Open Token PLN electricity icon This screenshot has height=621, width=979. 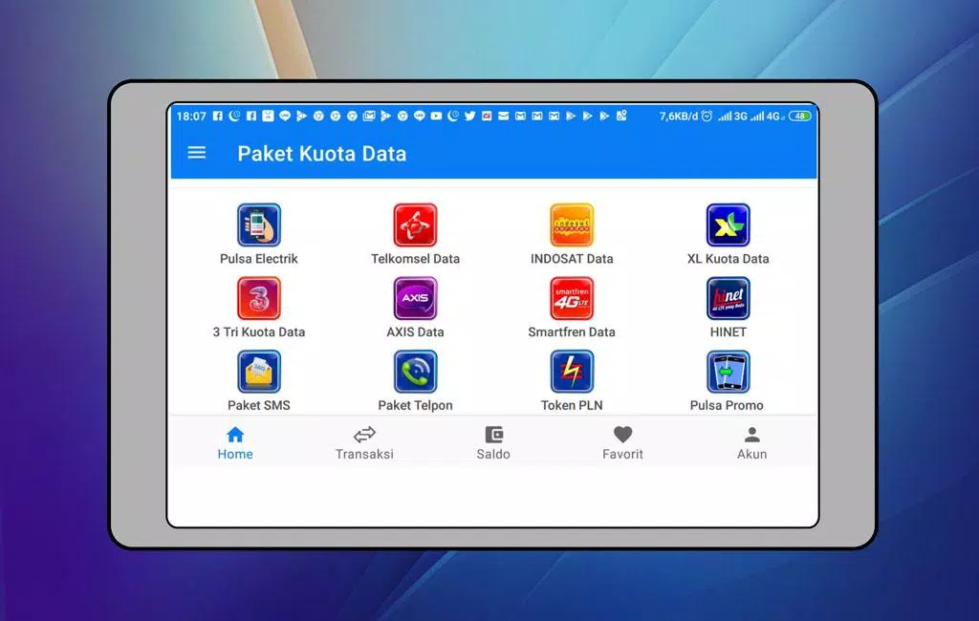point(572,372)
